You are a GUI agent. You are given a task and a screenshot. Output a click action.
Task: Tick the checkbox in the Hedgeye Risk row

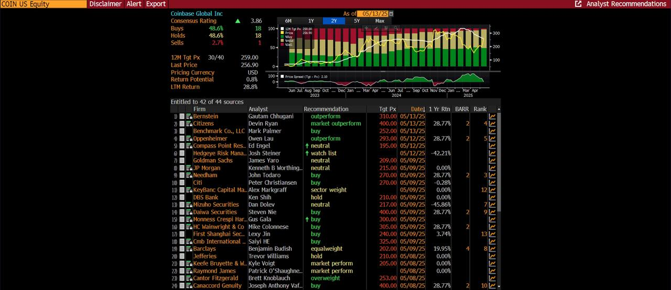click(182, 153)
